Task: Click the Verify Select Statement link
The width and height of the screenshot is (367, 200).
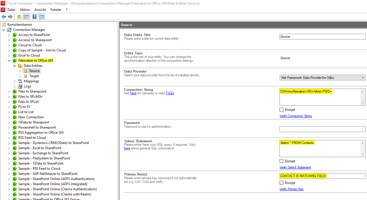Action: pyautogui.click(x=295, y=167)
